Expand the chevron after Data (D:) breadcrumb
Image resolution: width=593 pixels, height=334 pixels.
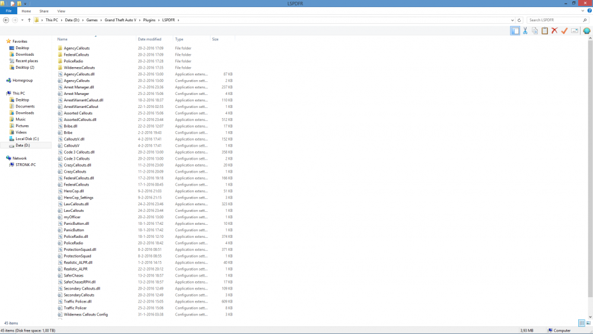click(82, 20)
